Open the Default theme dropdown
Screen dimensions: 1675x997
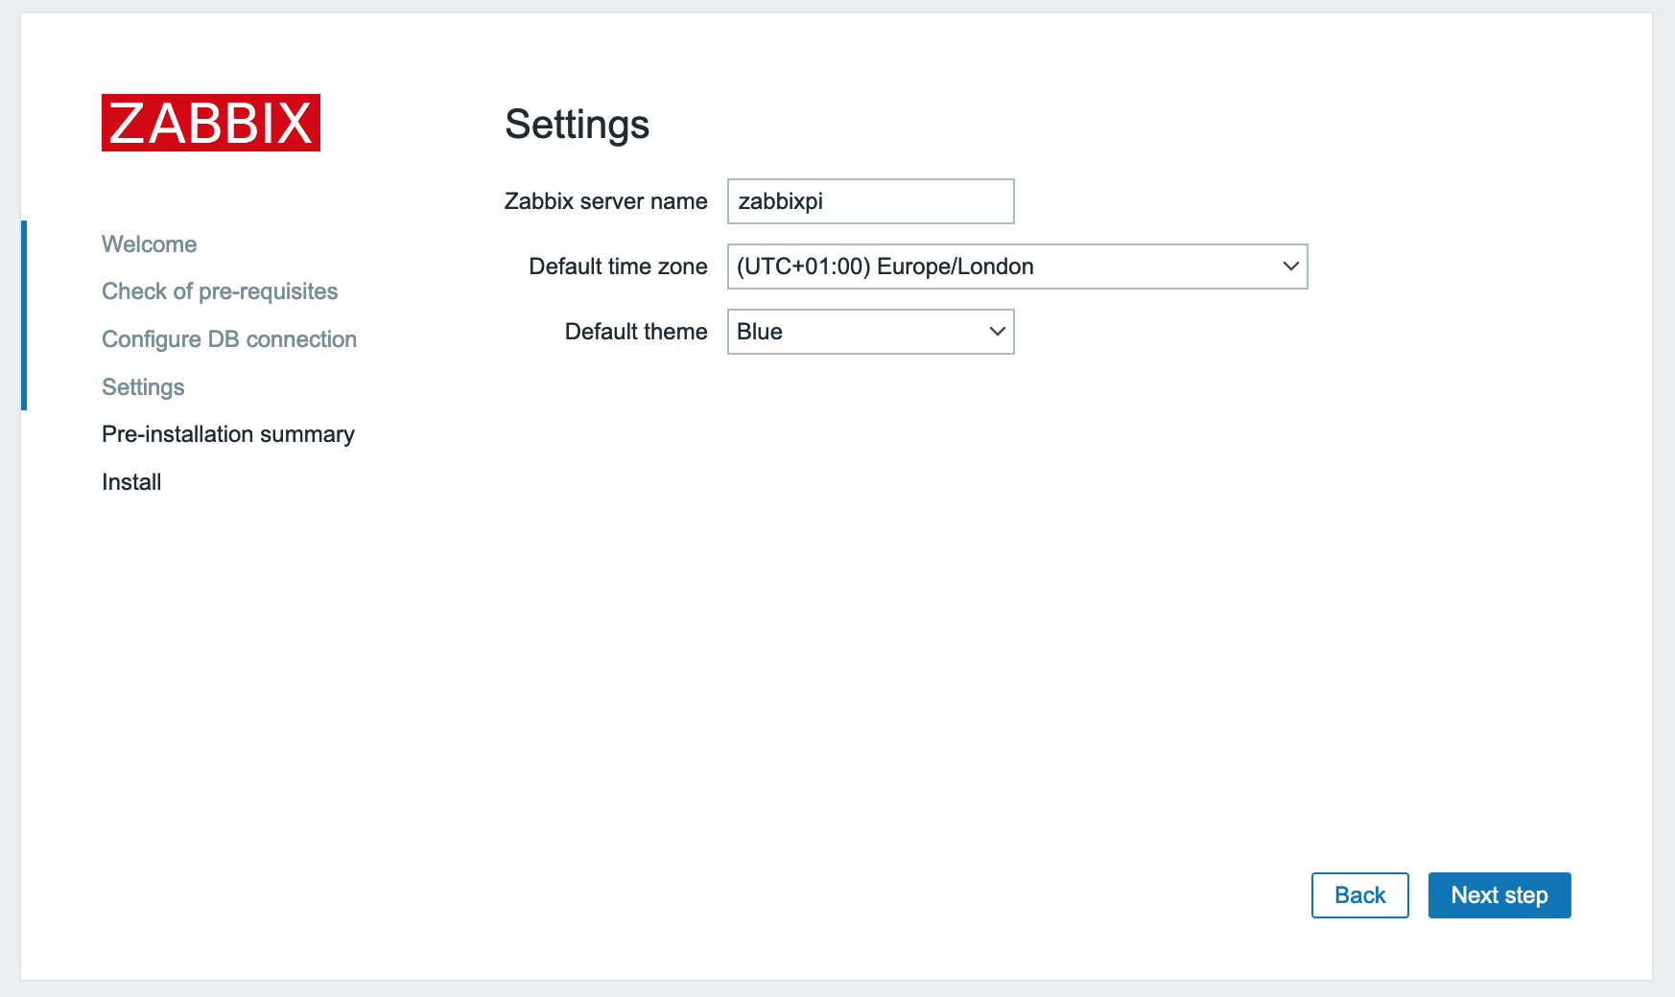(870, 332)
